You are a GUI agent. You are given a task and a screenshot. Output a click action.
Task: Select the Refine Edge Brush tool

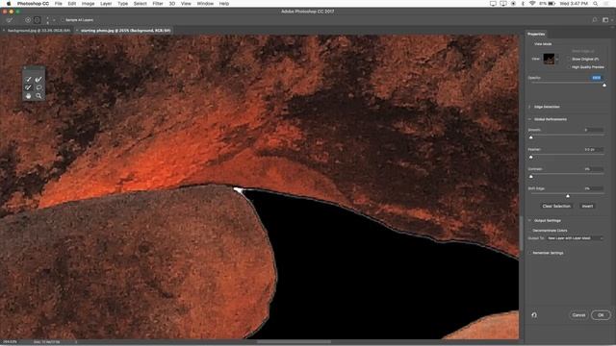[x=38, y=79]
